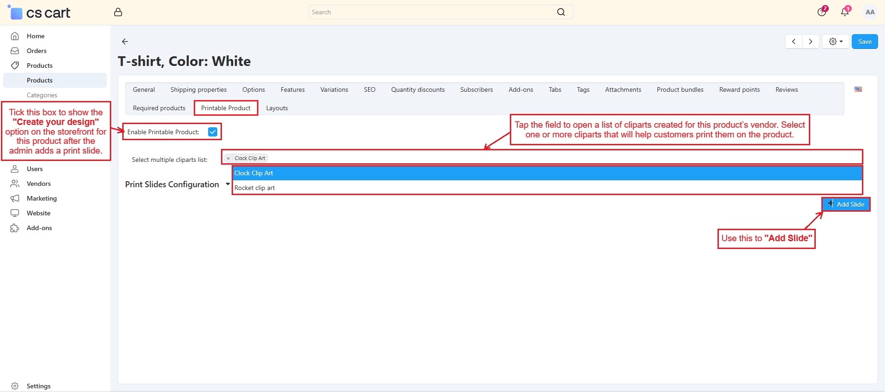Click the lock icon in header
885x392 pixels.
coord(118,12)
